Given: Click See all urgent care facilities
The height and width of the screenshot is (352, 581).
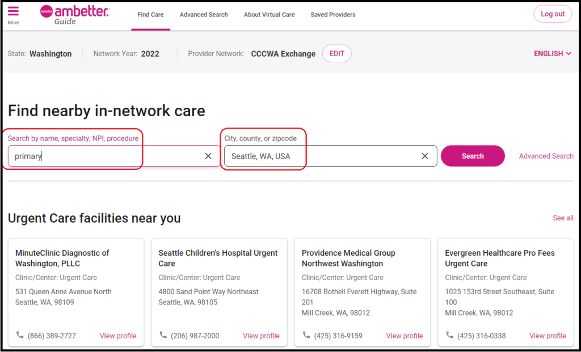Looking at the screenshot, I should click(x=563, y=218).
